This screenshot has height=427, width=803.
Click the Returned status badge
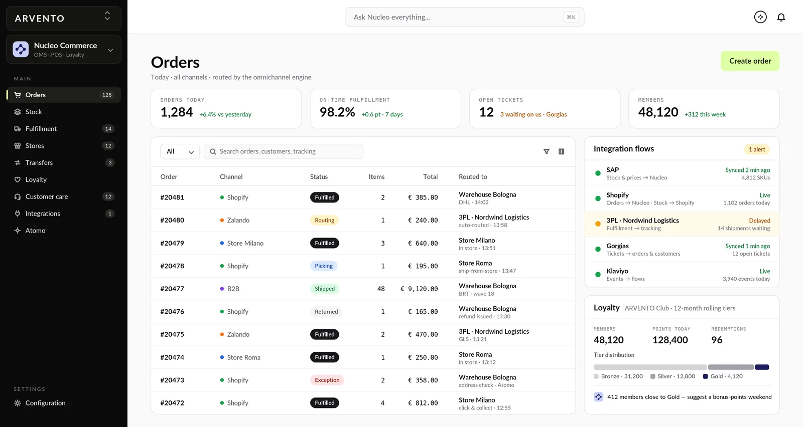[x=326, y=312]
